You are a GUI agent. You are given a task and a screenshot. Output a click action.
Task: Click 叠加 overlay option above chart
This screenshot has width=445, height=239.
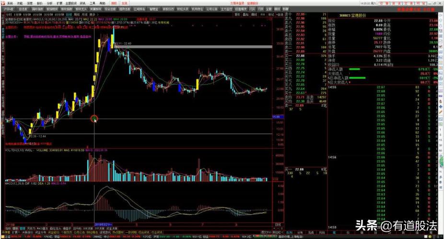246,14
